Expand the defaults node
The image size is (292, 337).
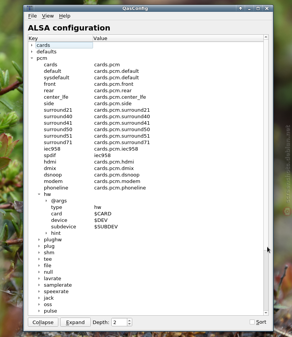pyautogui.click(x=32, y=51)
